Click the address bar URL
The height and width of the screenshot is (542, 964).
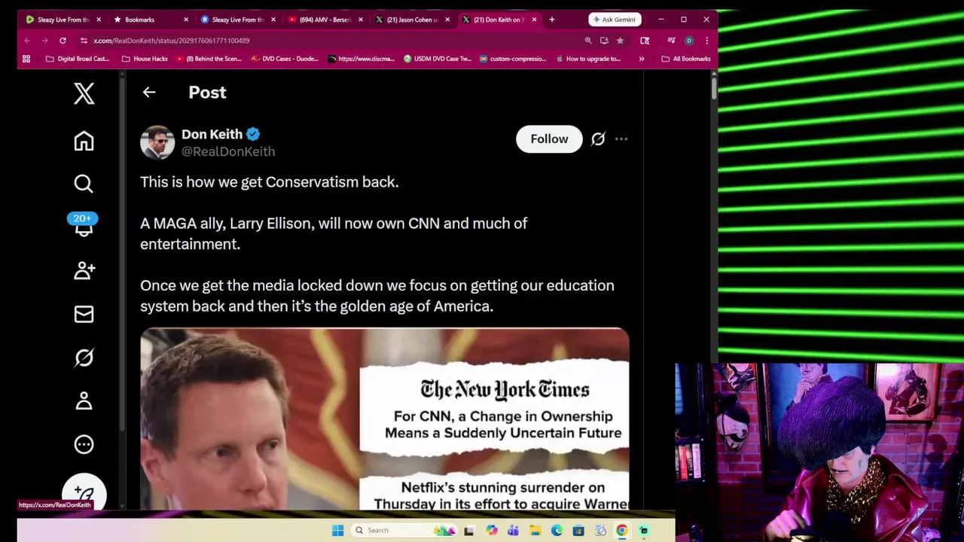pos(171,41)
